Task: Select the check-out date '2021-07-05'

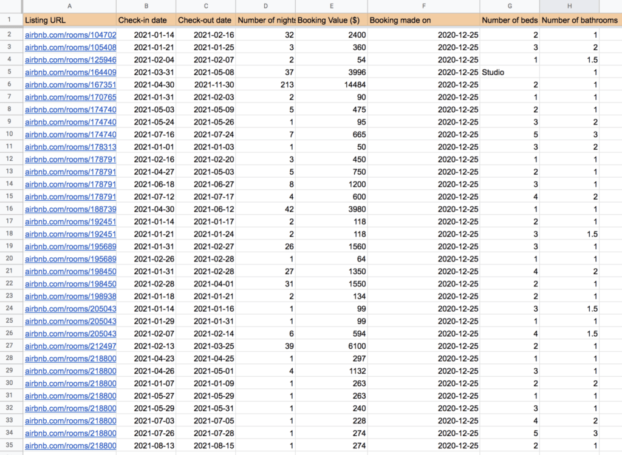Action: point(206,420)
